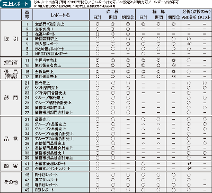Click the 品番 category cell

click(11, 139)
